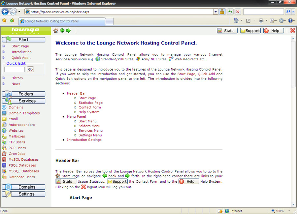
Task: Navigate forward with the green right arrow
Action: (68, 31)
